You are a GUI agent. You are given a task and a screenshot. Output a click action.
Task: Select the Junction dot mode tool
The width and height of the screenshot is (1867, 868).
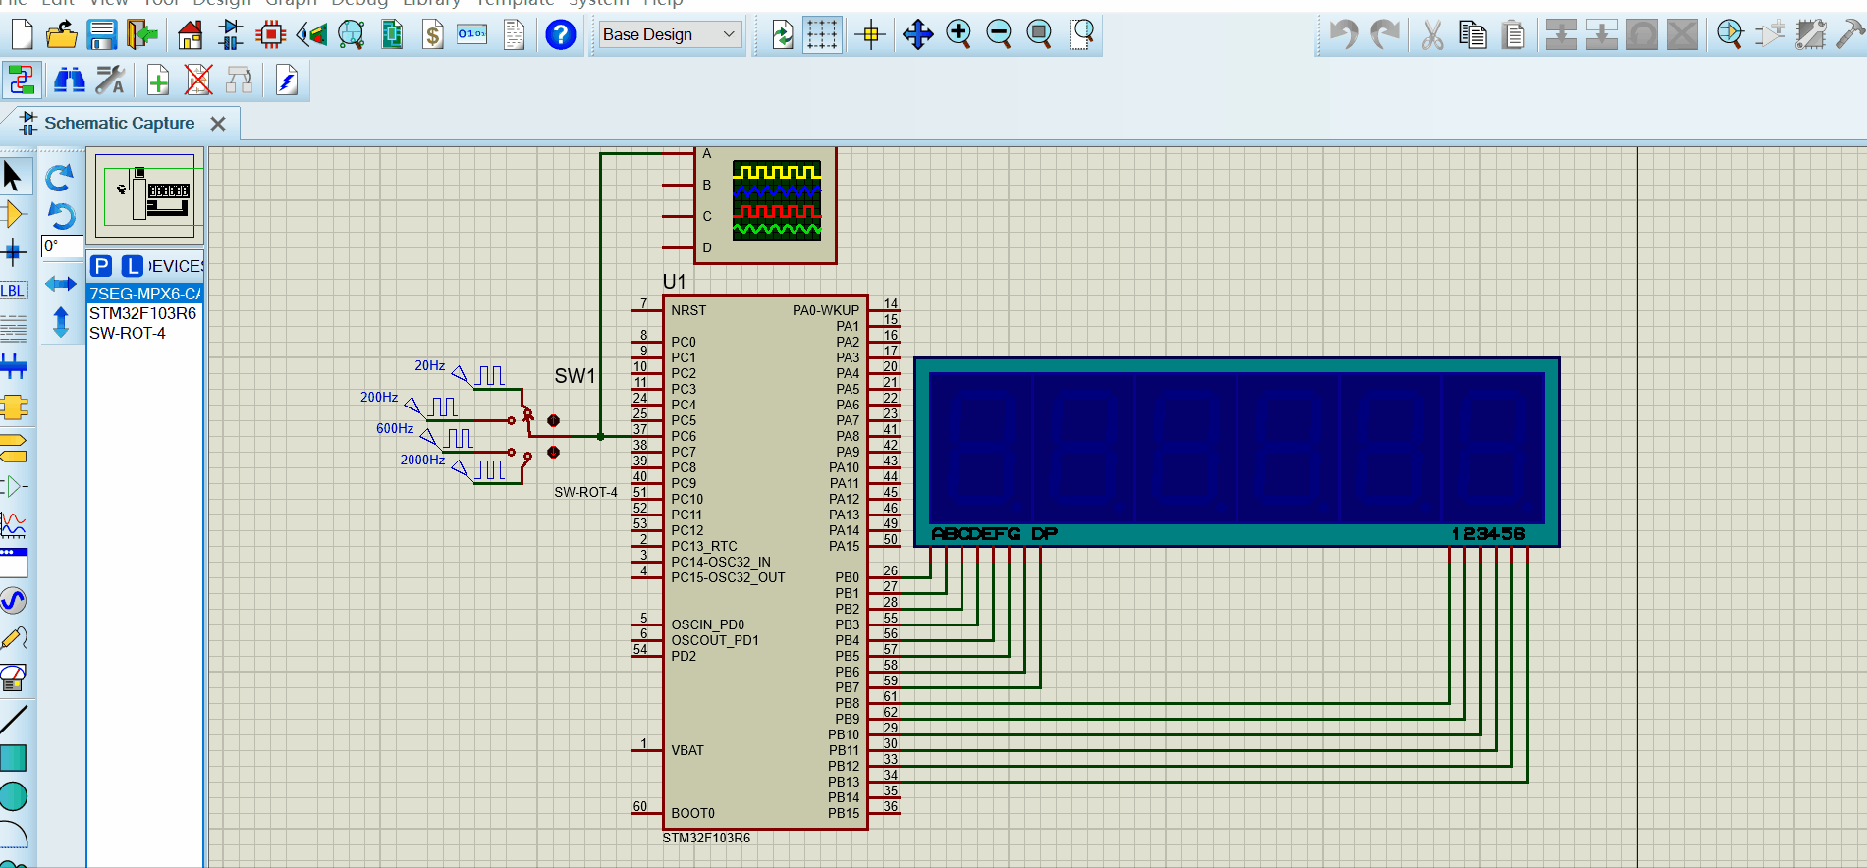coord(14,252)
